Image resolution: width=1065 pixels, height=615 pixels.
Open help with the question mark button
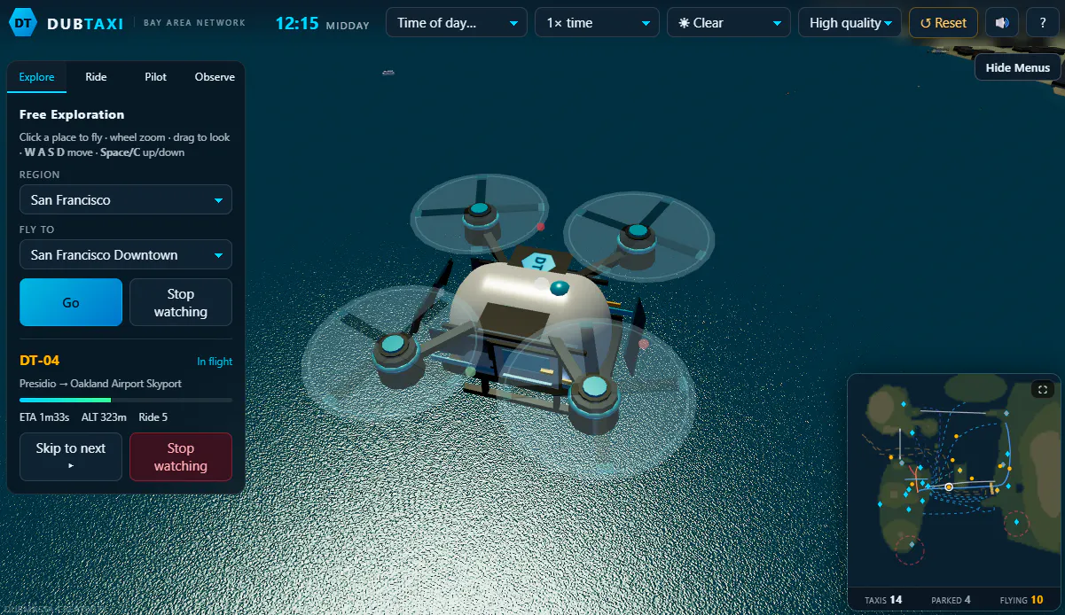(x=1042, y=23)
